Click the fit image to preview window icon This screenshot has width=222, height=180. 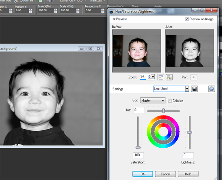pyautogui.click(x=161, y=77)
